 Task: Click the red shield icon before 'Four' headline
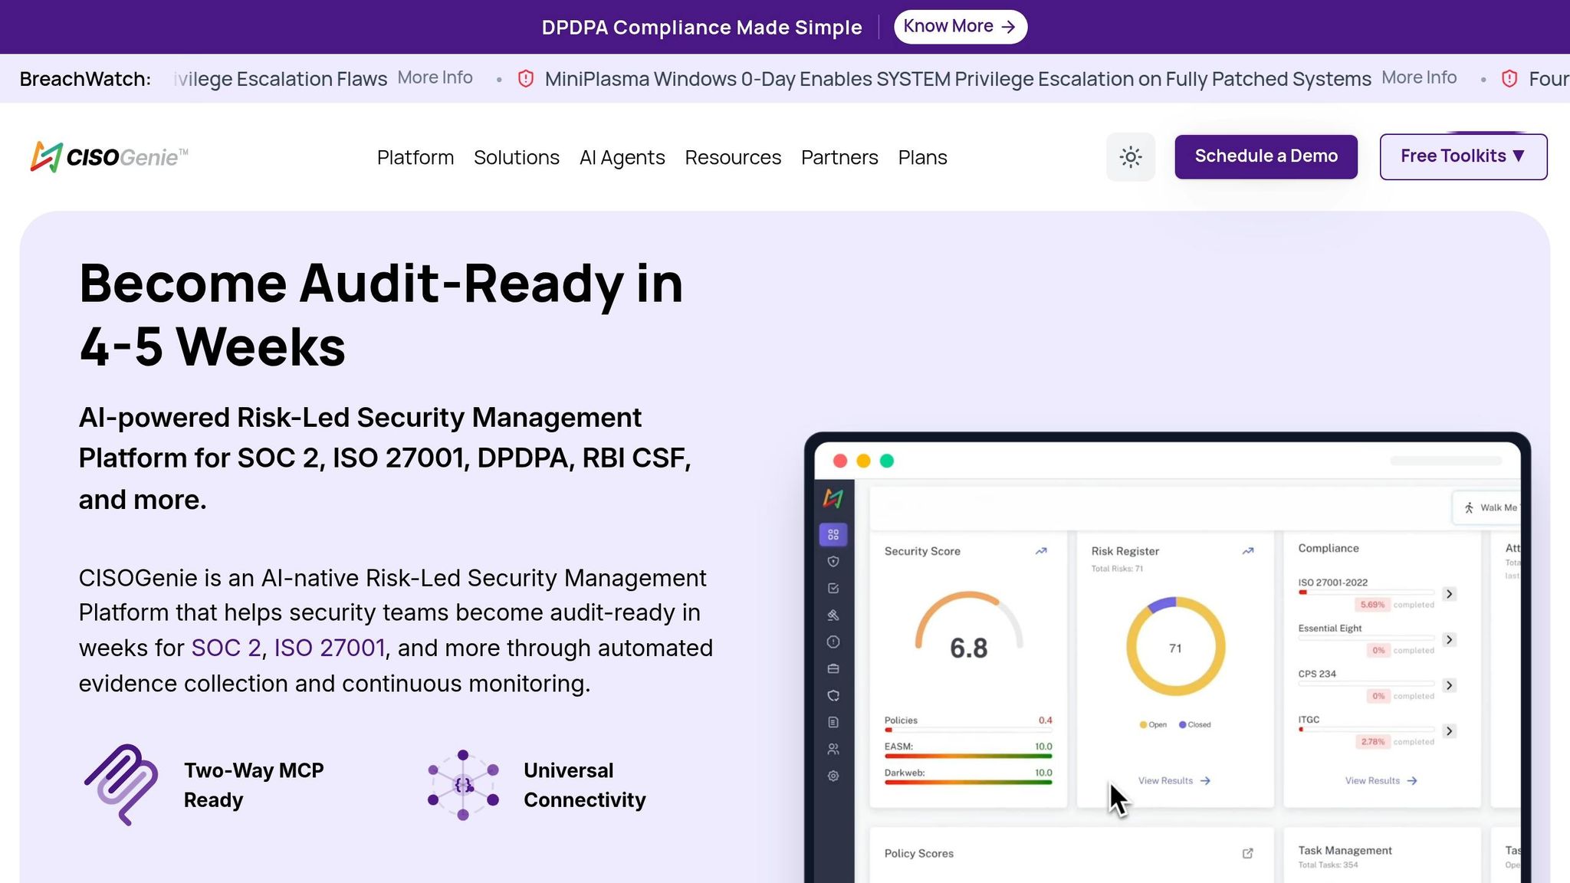click(1509, 78)
